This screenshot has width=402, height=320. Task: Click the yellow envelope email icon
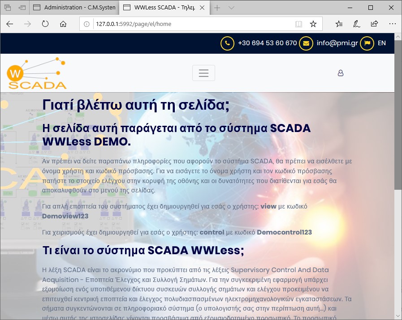306,43
